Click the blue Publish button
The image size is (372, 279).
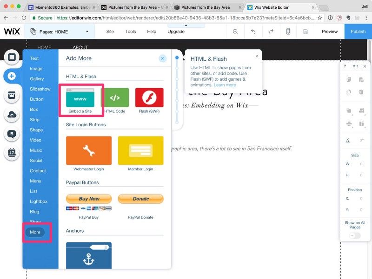(358, 32)
